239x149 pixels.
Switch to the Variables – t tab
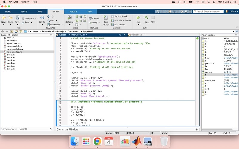click(x=138, y=35)
